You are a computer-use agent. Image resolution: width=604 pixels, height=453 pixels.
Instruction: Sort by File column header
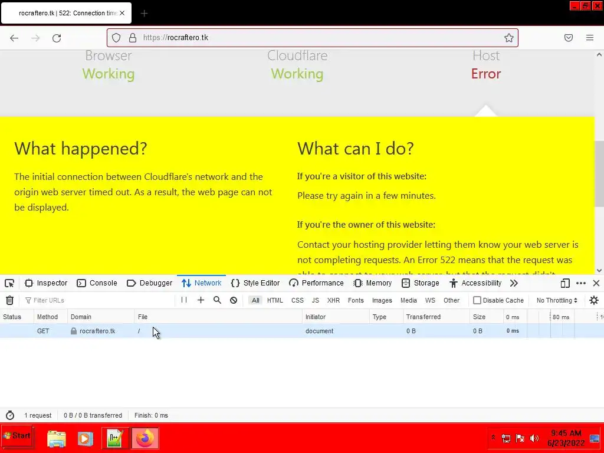coord(218,317)
